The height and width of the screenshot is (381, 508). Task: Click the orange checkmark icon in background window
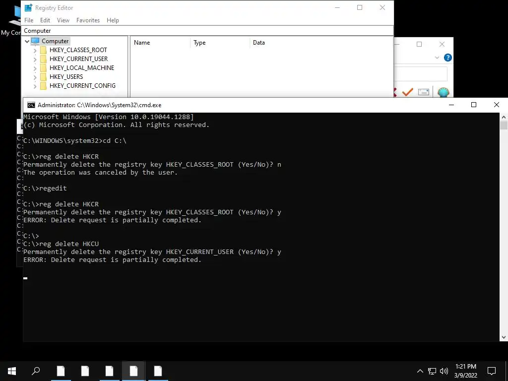(407, 92)
